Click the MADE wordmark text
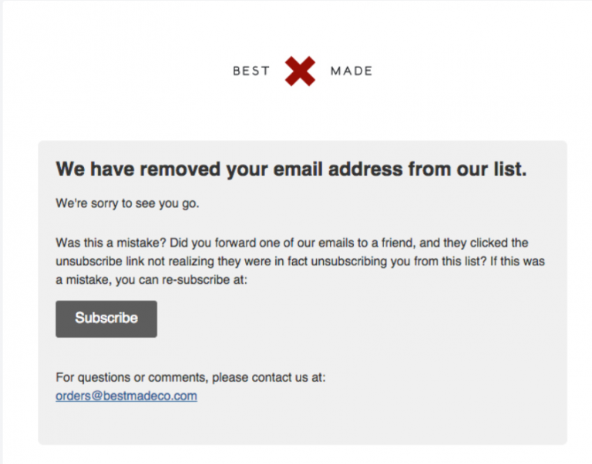 click(351, 71)
